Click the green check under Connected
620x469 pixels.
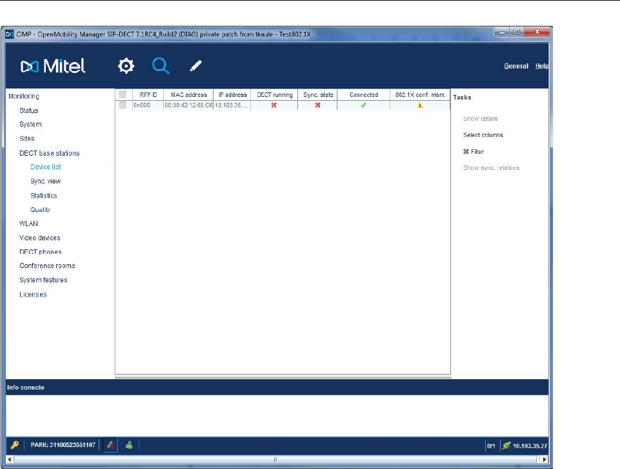(363, 105)
